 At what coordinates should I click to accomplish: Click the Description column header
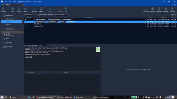coord(89,17)
